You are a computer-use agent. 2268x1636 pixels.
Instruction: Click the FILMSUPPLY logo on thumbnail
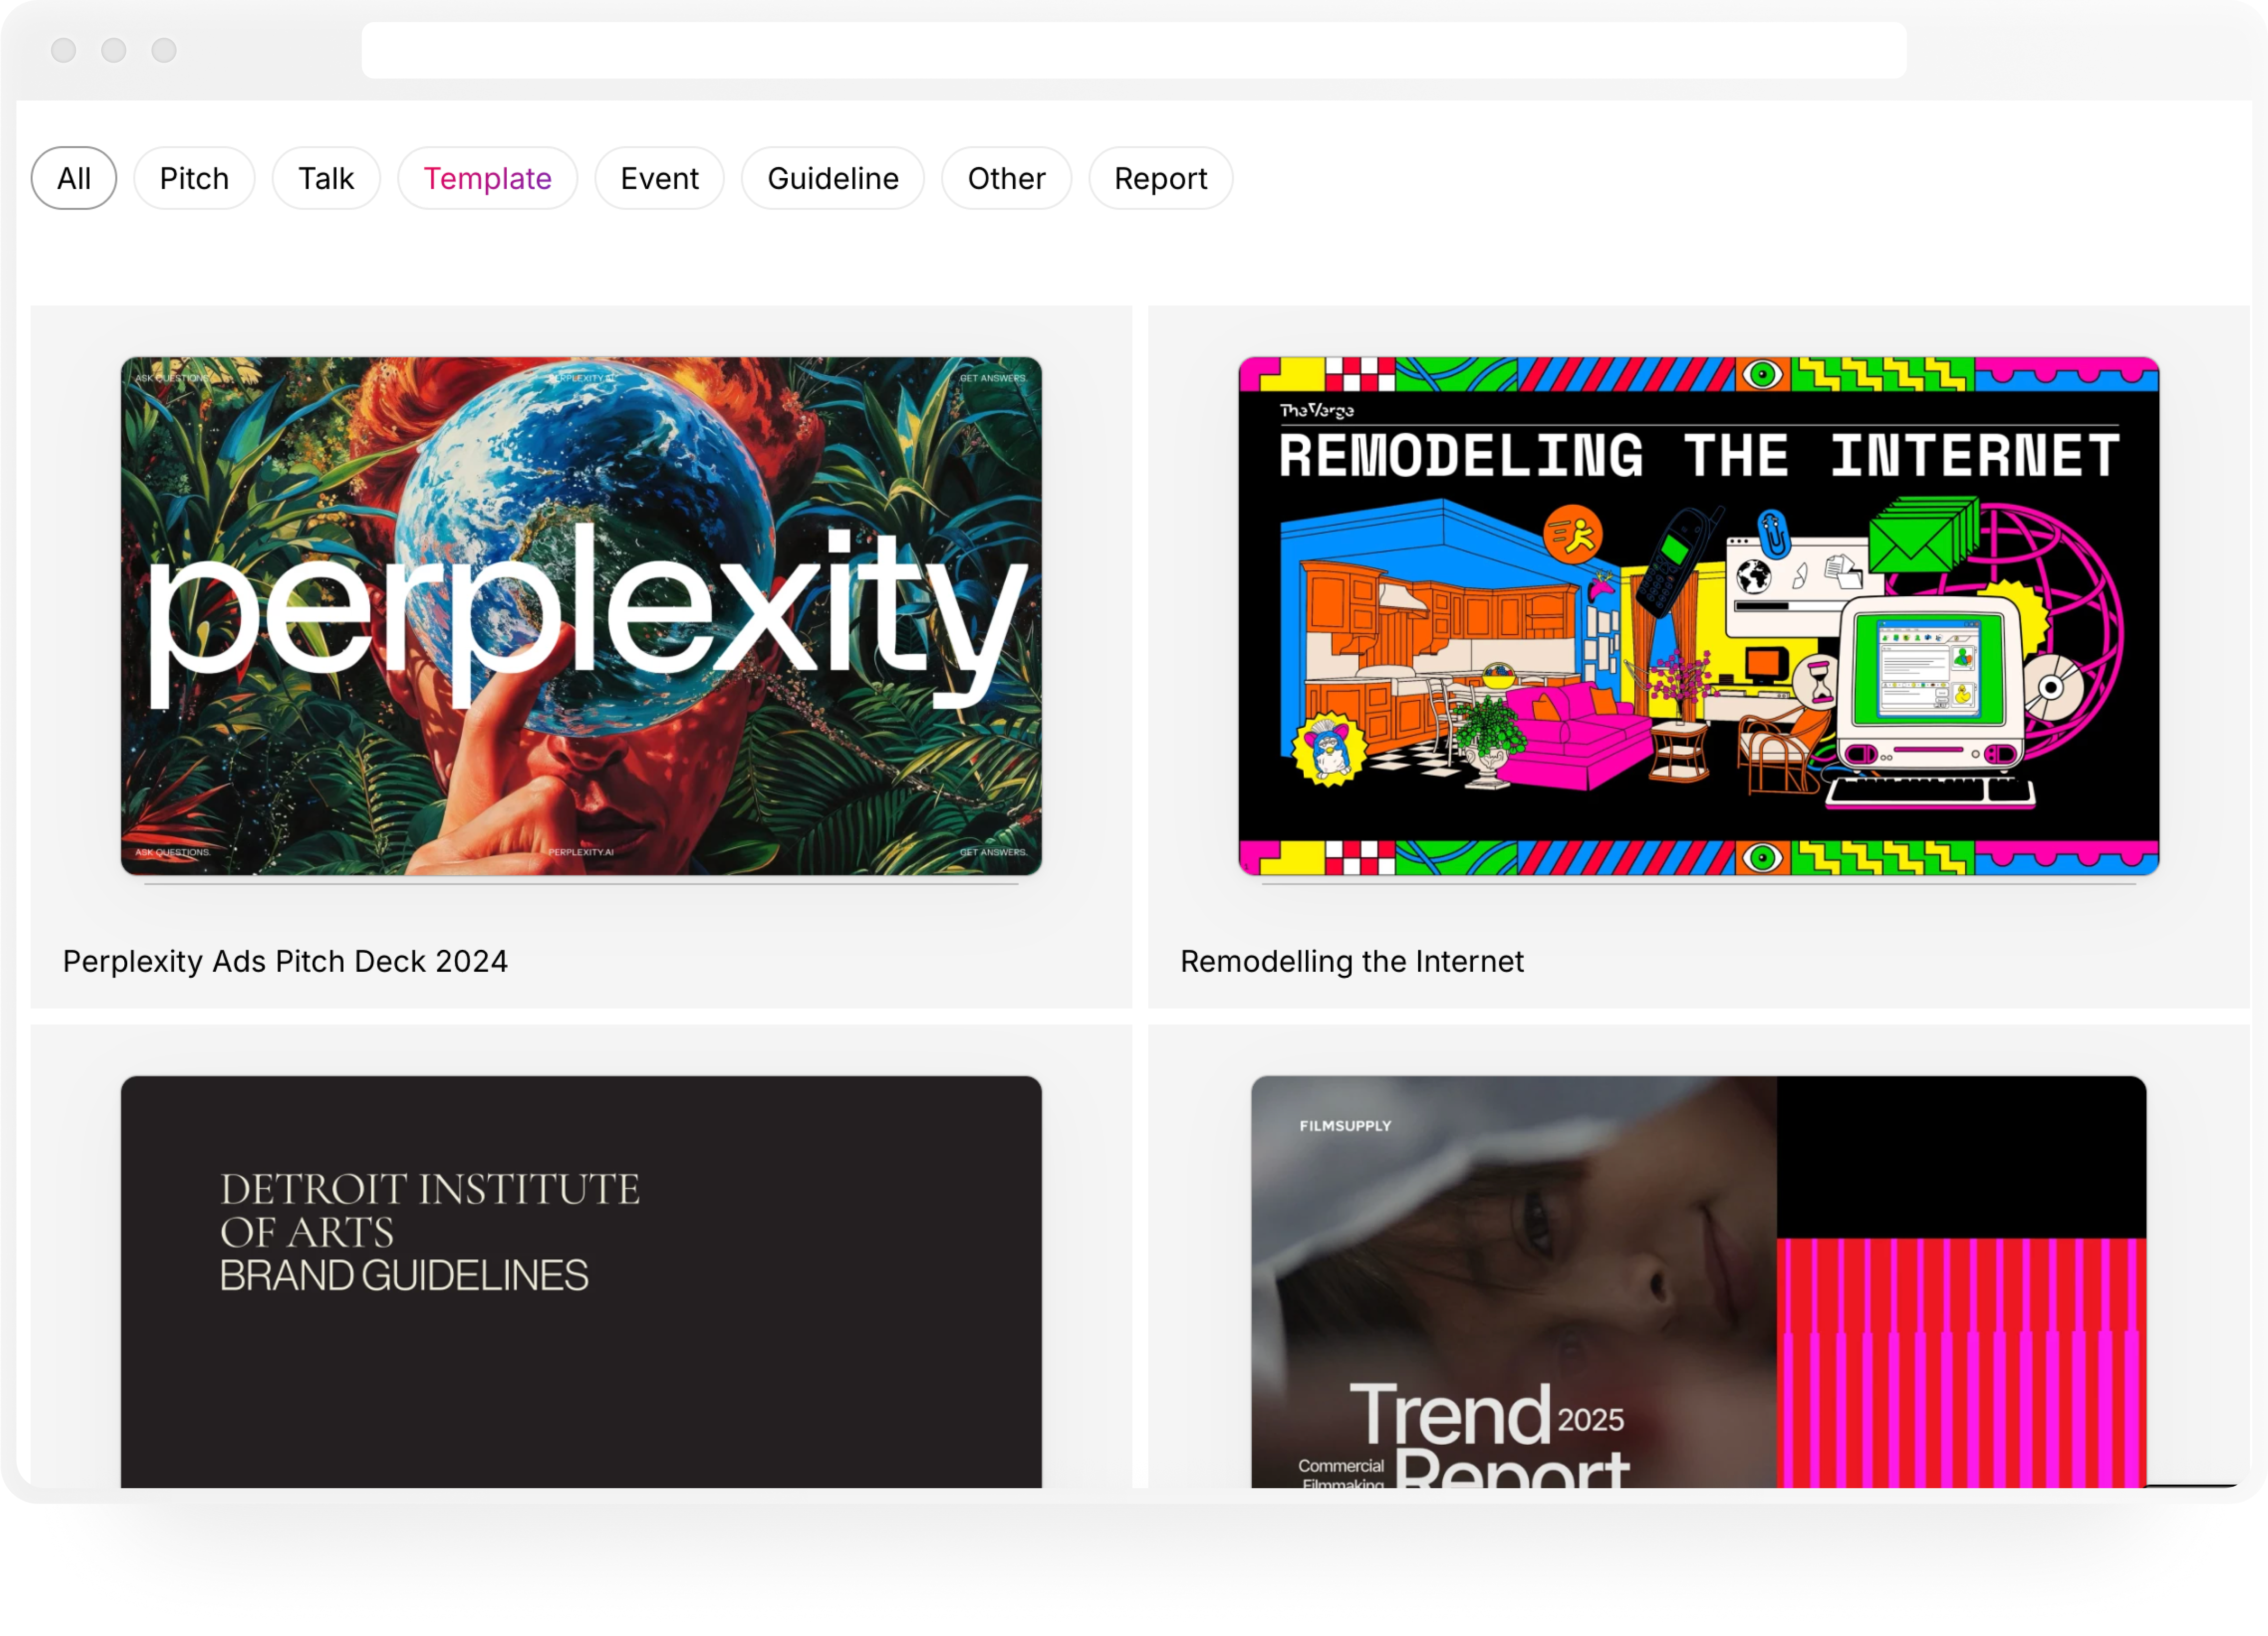[1345, 1126]
